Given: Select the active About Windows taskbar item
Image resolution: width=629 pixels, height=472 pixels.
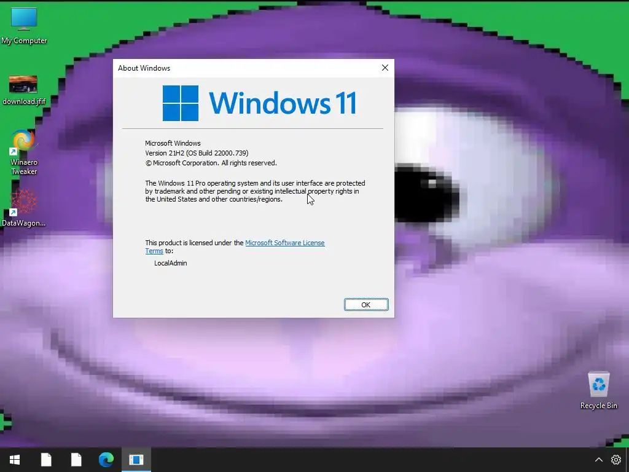Looking at the screenshot, I should [x=136, y=460].
